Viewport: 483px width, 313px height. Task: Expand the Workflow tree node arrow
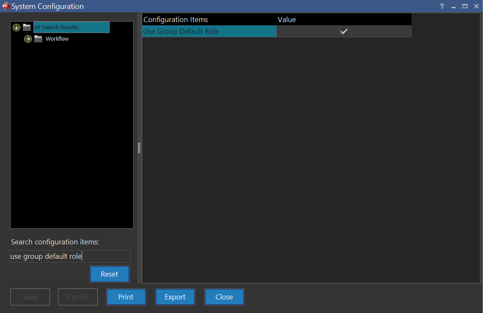(x=28, y=39)
